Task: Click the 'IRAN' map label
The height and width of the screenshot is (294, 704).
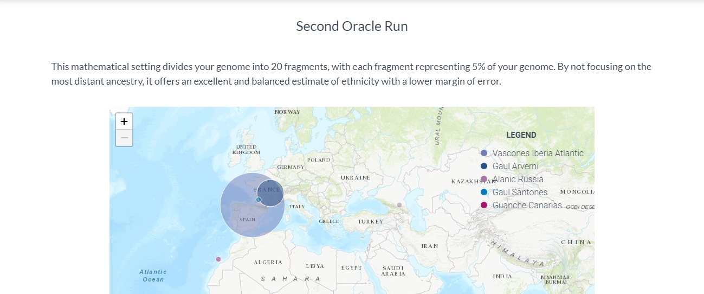Action: click(430, 246)
